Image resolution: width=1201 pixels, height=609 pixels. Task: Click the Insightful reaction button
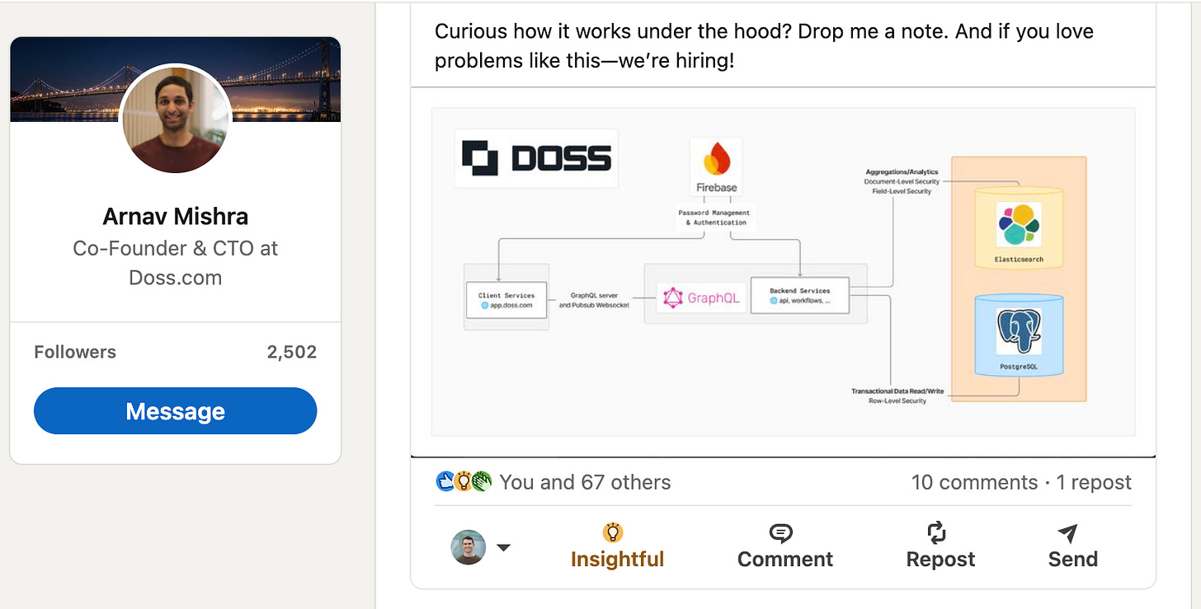click(x=617, y=546)
